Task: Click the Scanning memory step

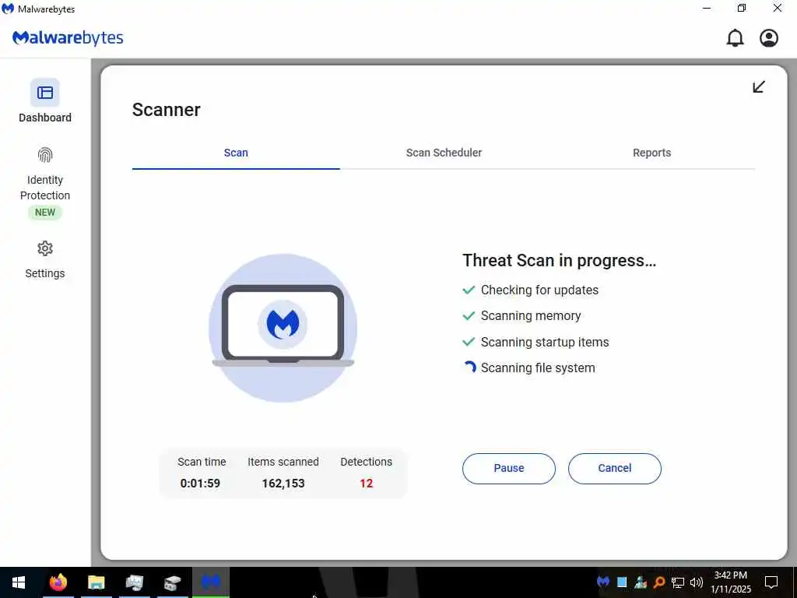Action: 531,316
